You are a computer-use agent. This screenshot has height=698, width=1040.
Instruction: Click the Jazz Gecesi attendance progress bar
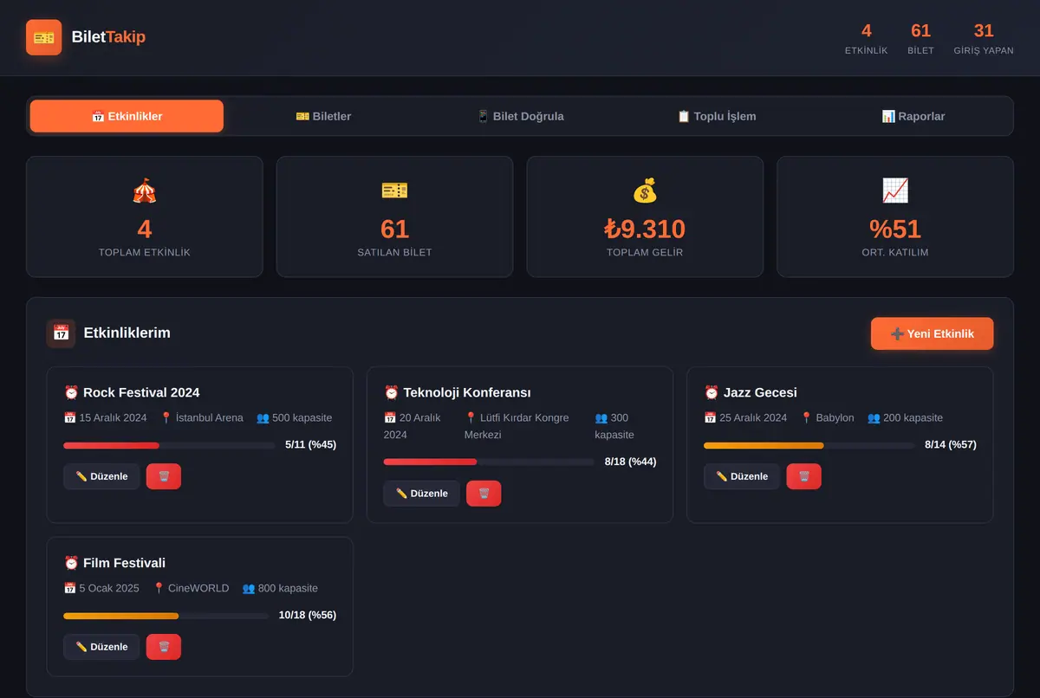click(809, 445)
